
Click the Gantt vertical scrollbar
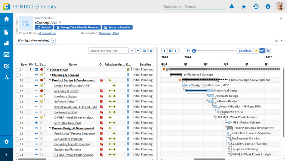(x=284, y=102)
